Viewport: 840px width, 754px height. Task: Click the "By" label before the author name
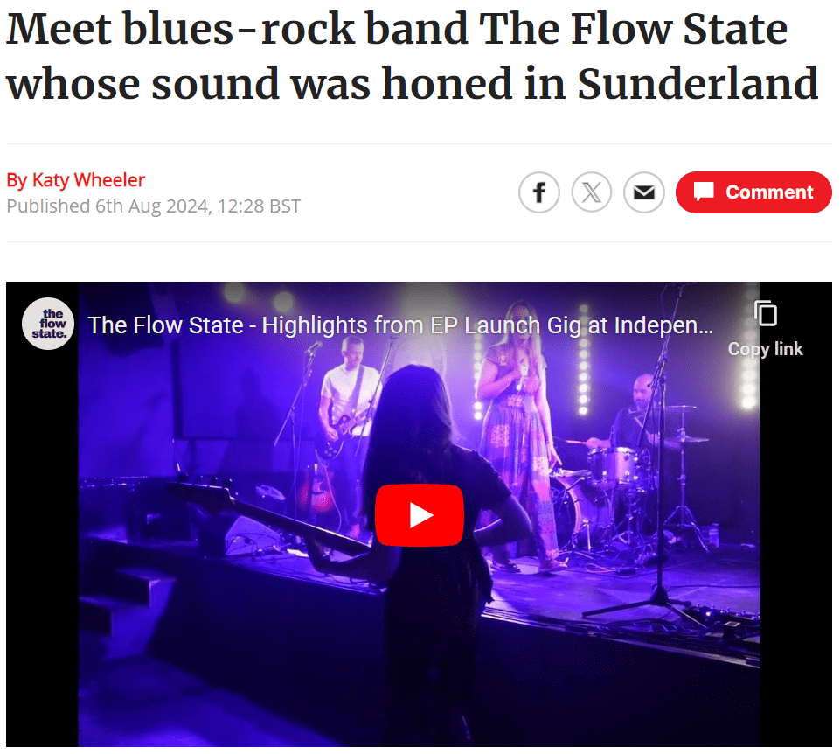(x=17, y=181)
